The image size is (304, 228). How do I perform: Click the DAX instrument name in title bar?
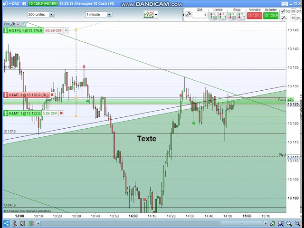coord(16,3)
